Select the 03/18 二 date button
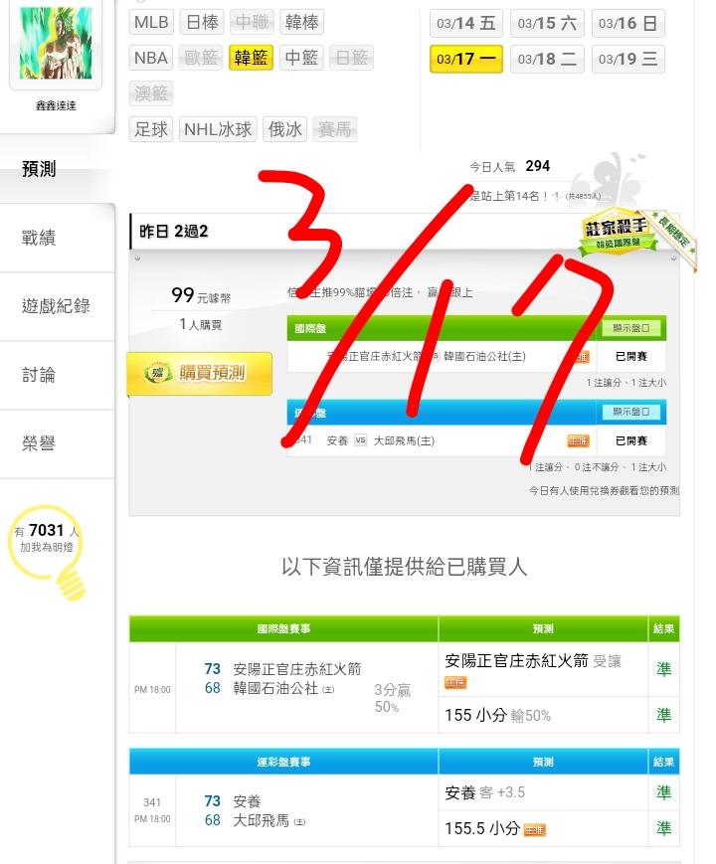This screenshot has height=864, width=716. coord(547,59)
